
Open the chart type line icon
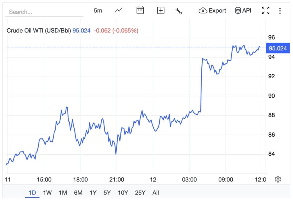[x=118, y=11]
